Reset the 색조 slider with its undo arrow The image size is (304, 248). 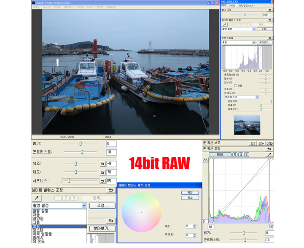pyautogui.click(x=102, y=164)
